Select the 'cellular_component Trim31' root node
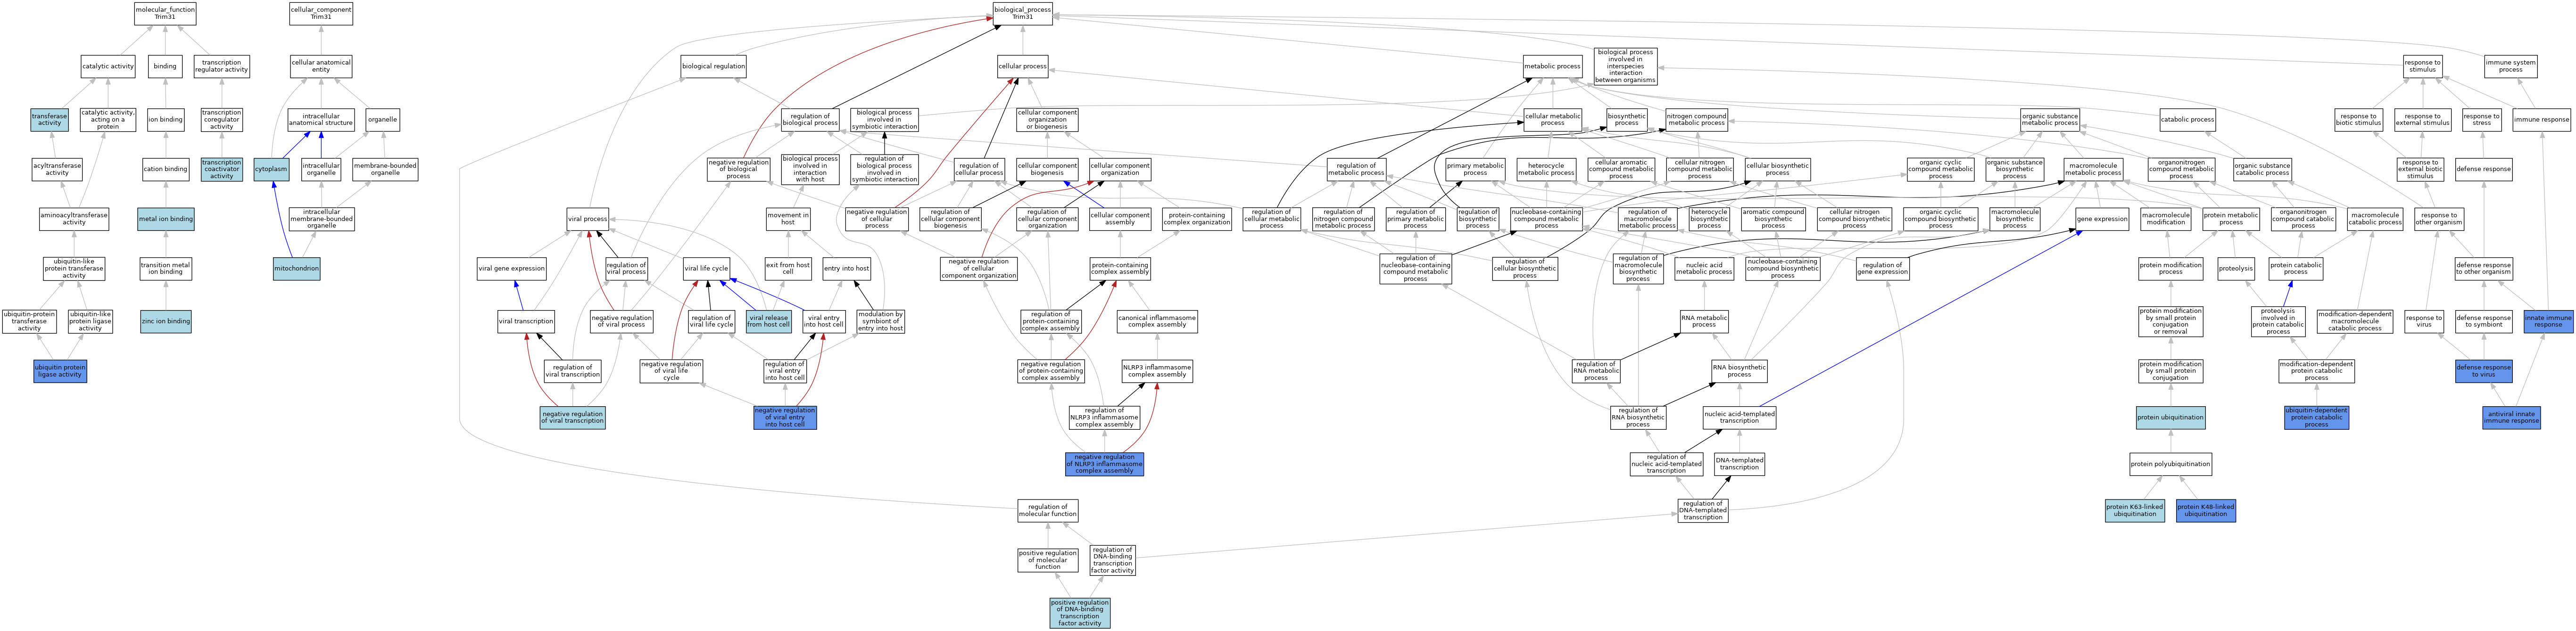The height and width of the screenshot is (631, 2576). coord(321,13)
